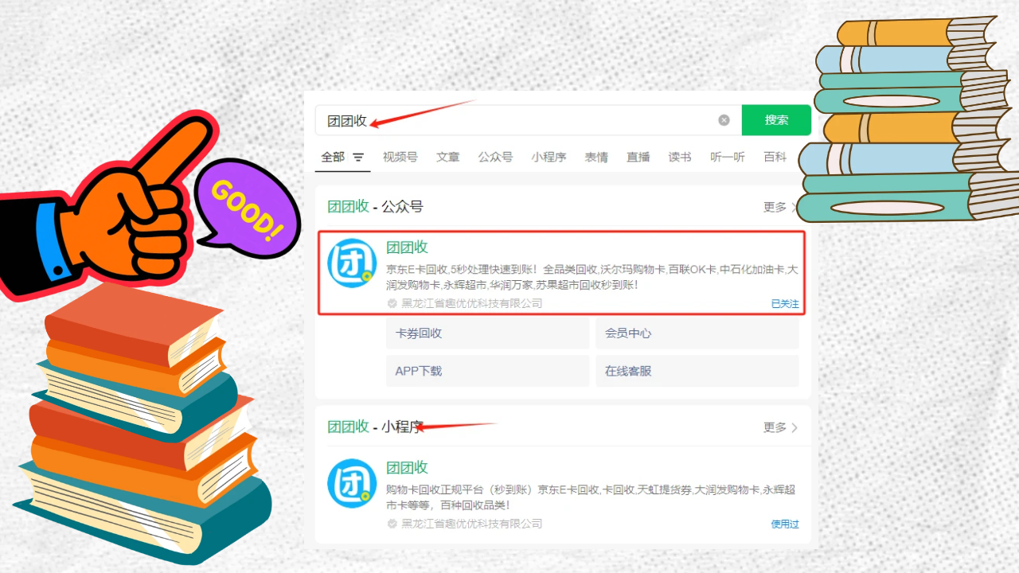
Task: Click the 团团收 - 小程序 section heading
Action: 375,427
